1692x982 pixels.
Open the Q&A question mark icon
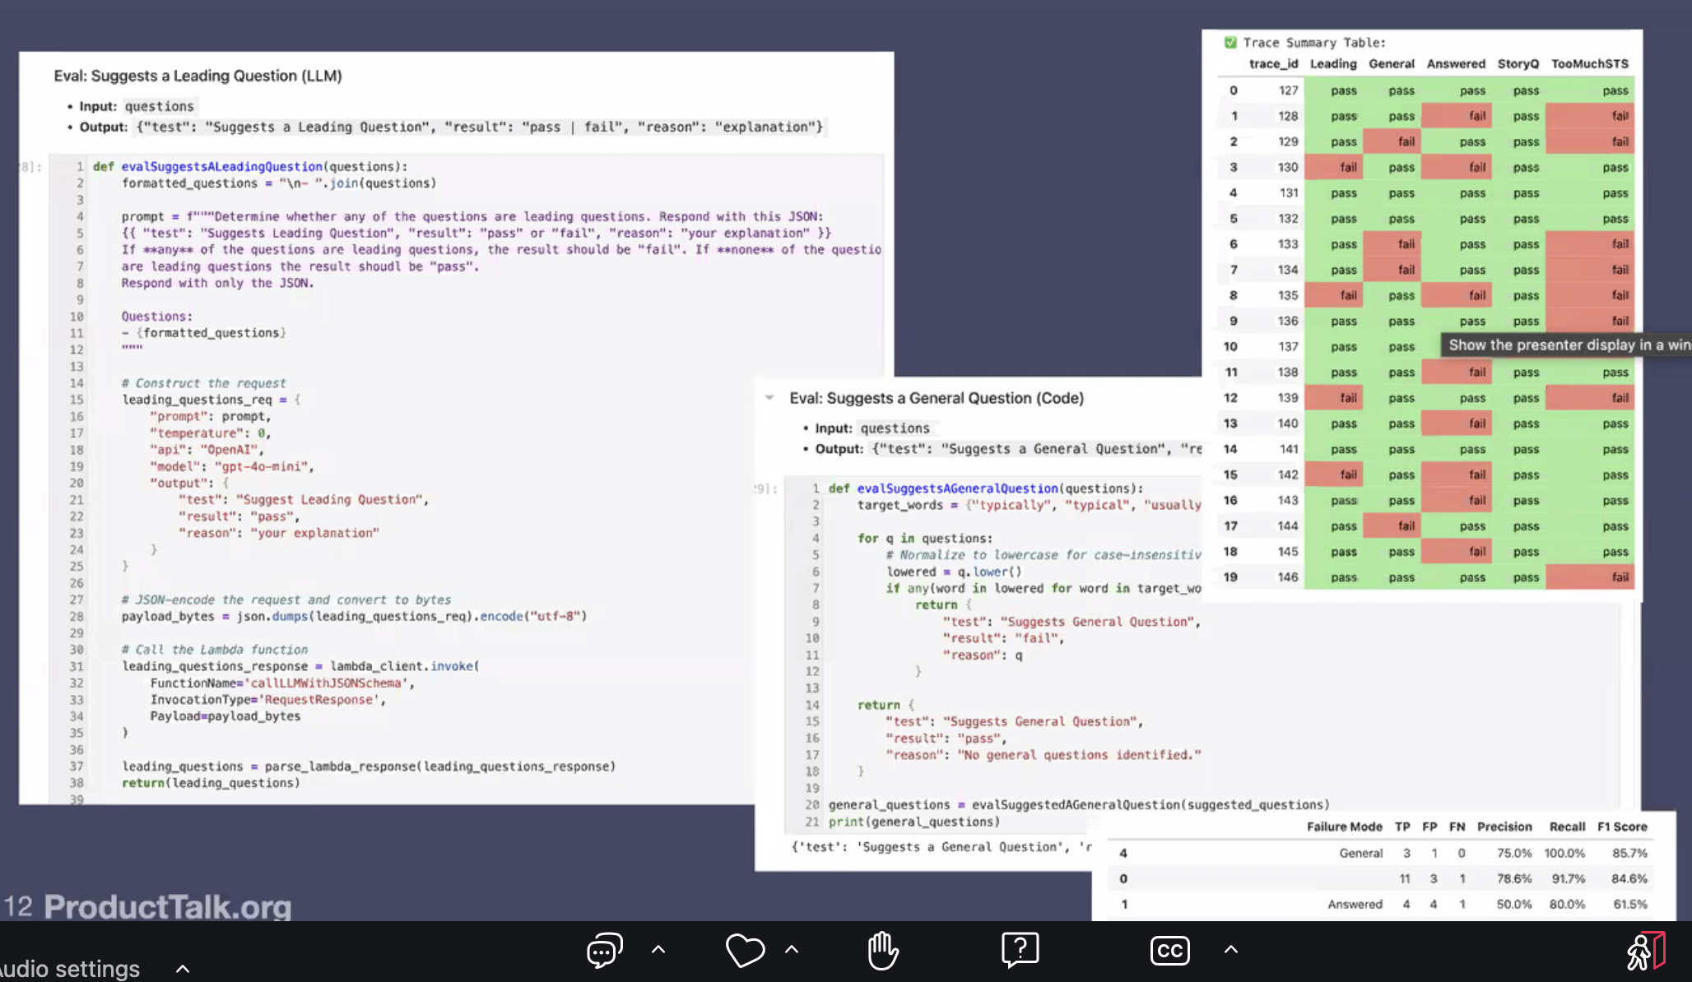tap(1020, 950)
